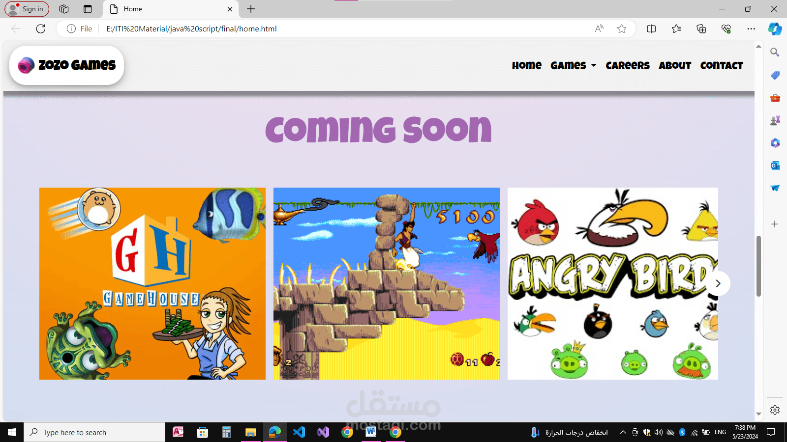The height and width of the screenshot is (442, 787).
Task: Open notification center icon
Action: (771, 432)
